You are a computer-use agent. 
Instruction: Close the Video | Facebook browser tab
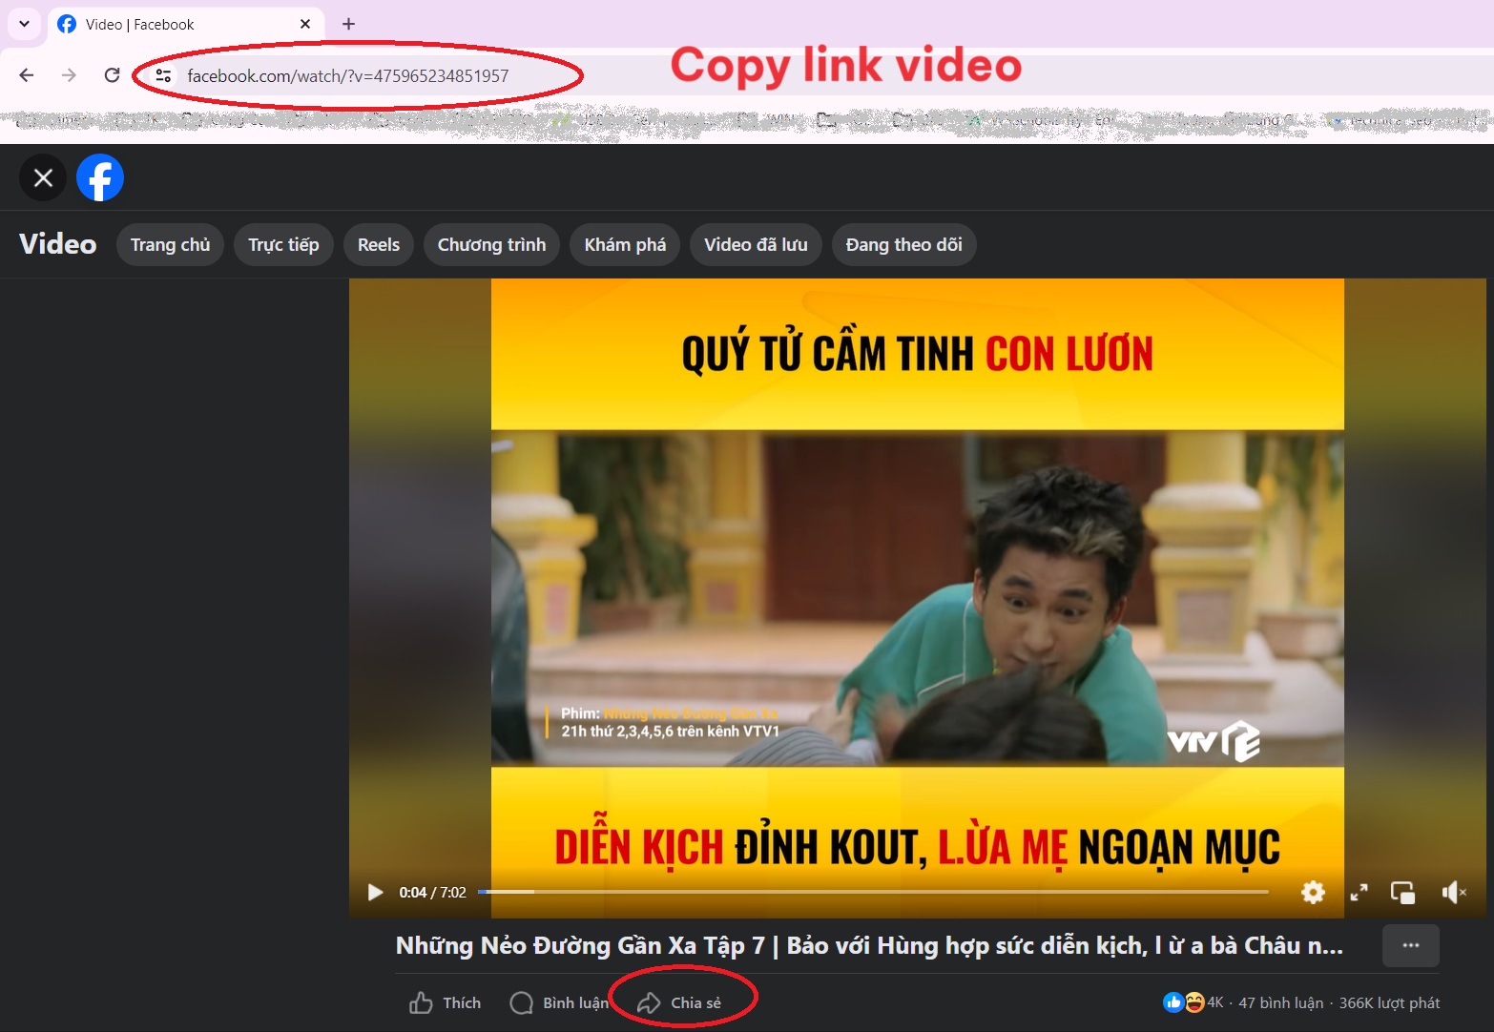[305, 24]
